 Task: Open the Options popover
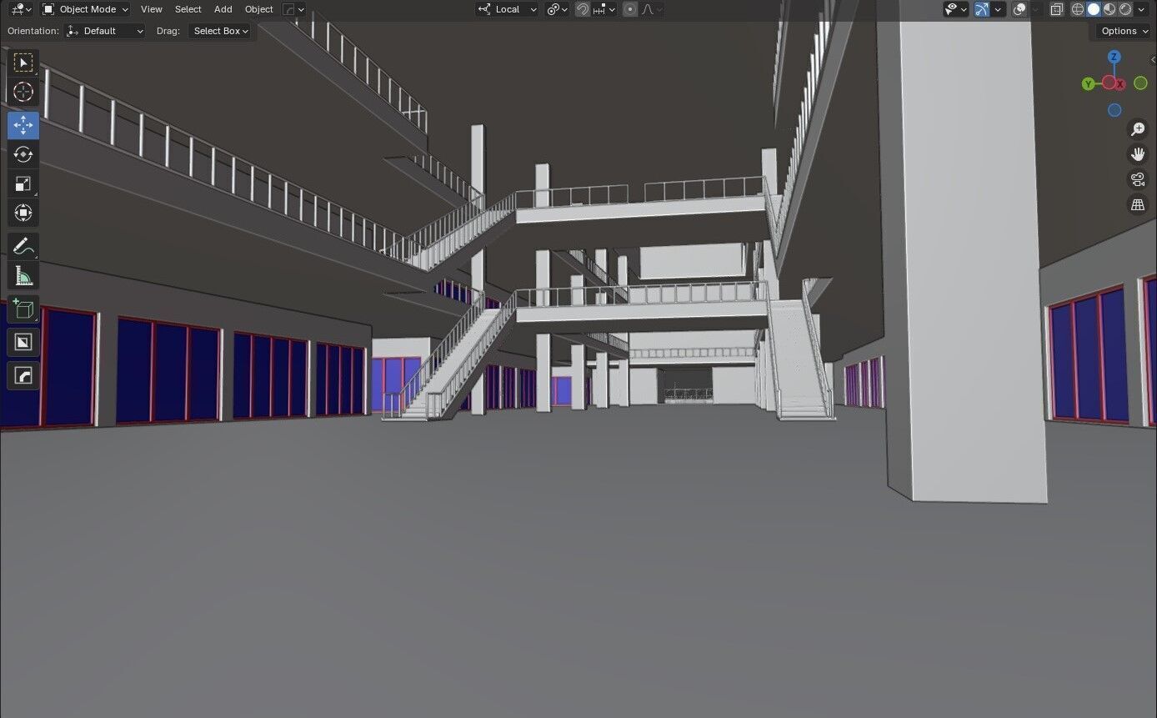pyautogui.click(x=1124, y=31)
